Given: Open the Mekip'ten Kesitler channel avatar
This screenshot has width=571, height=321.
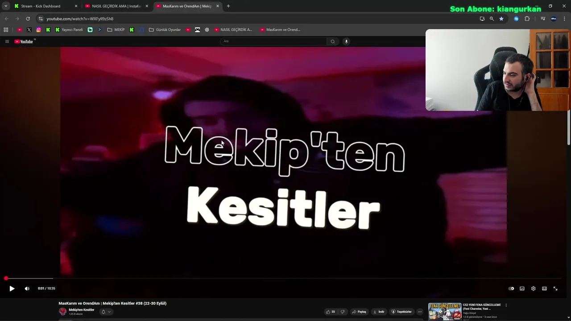Looking at the screenshot, I should (63, 312).
